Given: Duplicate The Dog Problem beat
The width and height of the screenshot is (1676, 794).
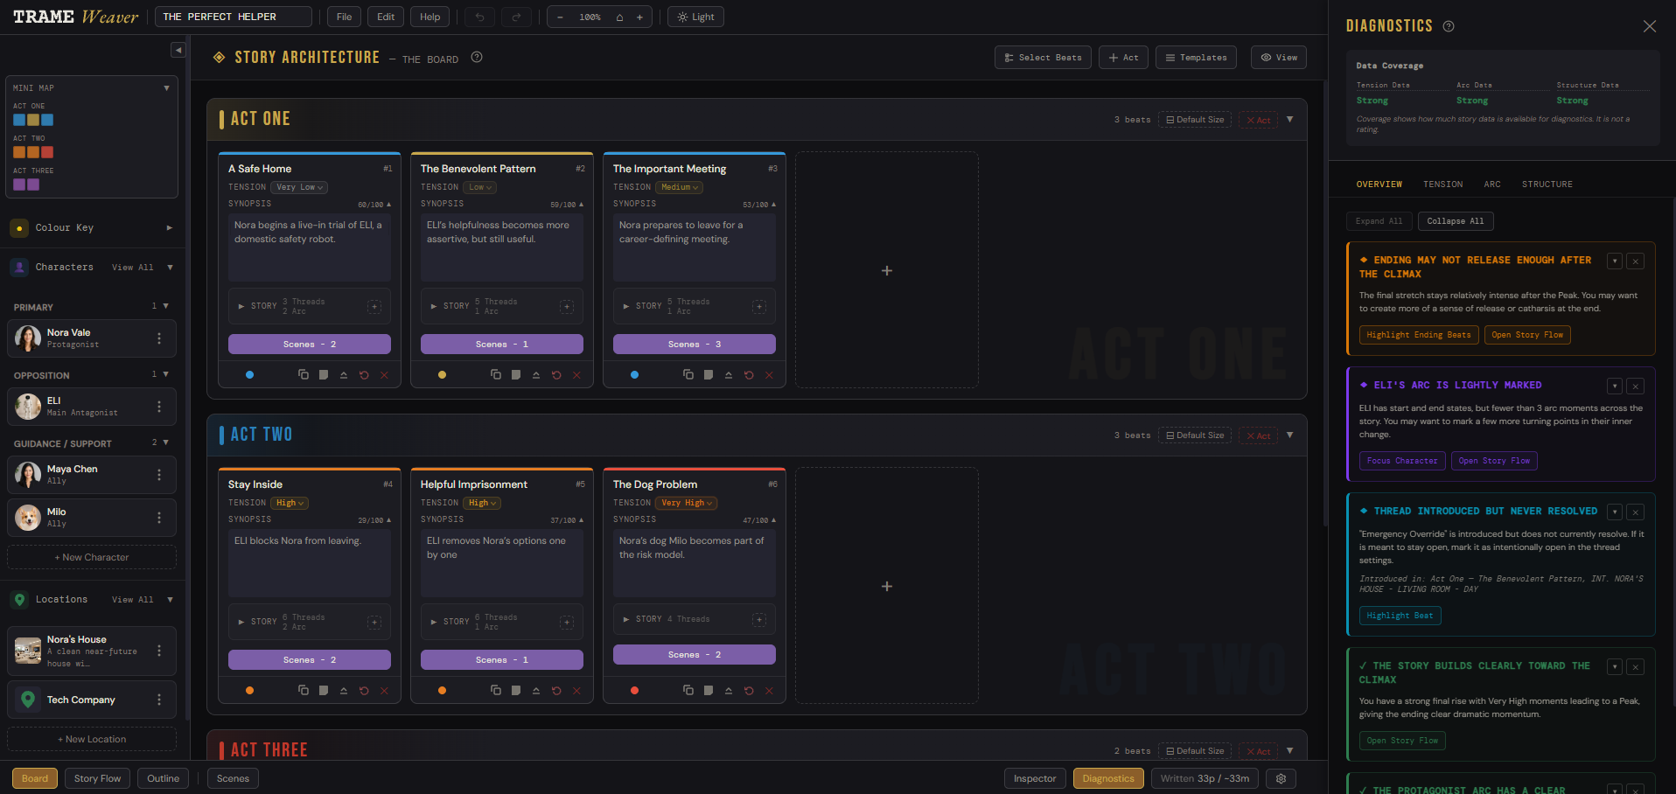Looking at the screenshot, I should tap(688, 690).
